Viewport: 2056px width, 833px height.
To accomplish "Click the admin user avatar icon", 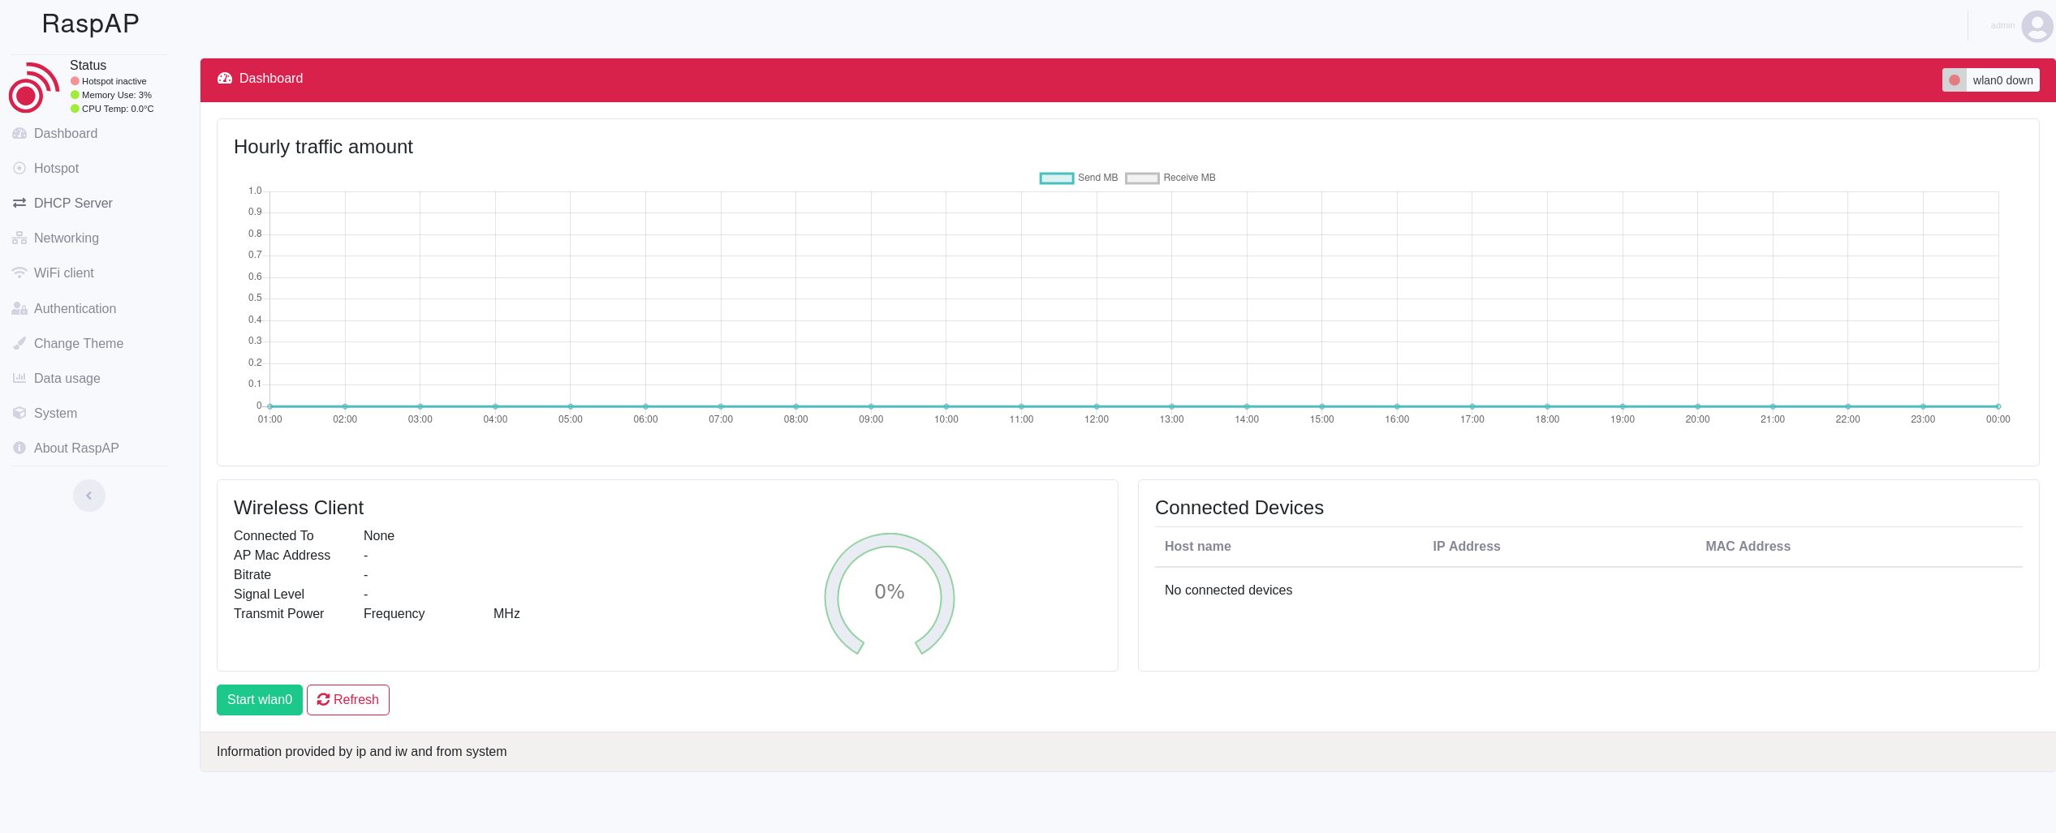I will pos(2037,26).
